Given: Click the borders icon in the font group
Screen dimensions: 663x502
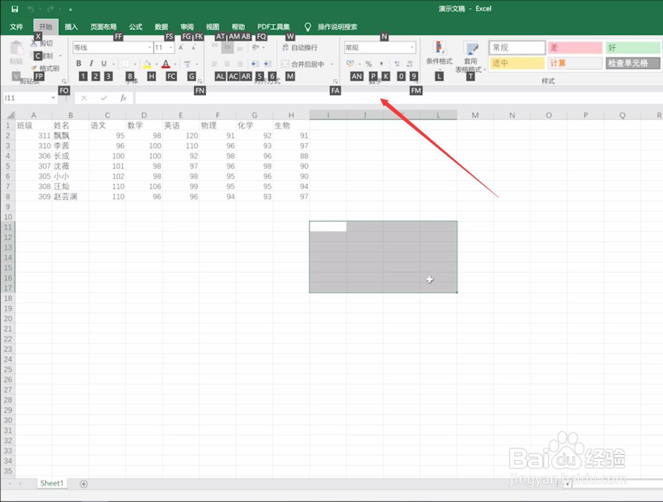Looking at the screenshot, I should pos(126,63).
